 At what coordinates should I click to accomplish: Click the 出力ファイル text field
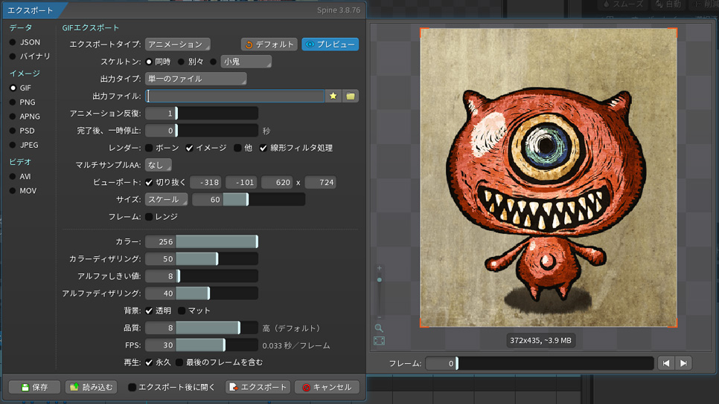234,96
